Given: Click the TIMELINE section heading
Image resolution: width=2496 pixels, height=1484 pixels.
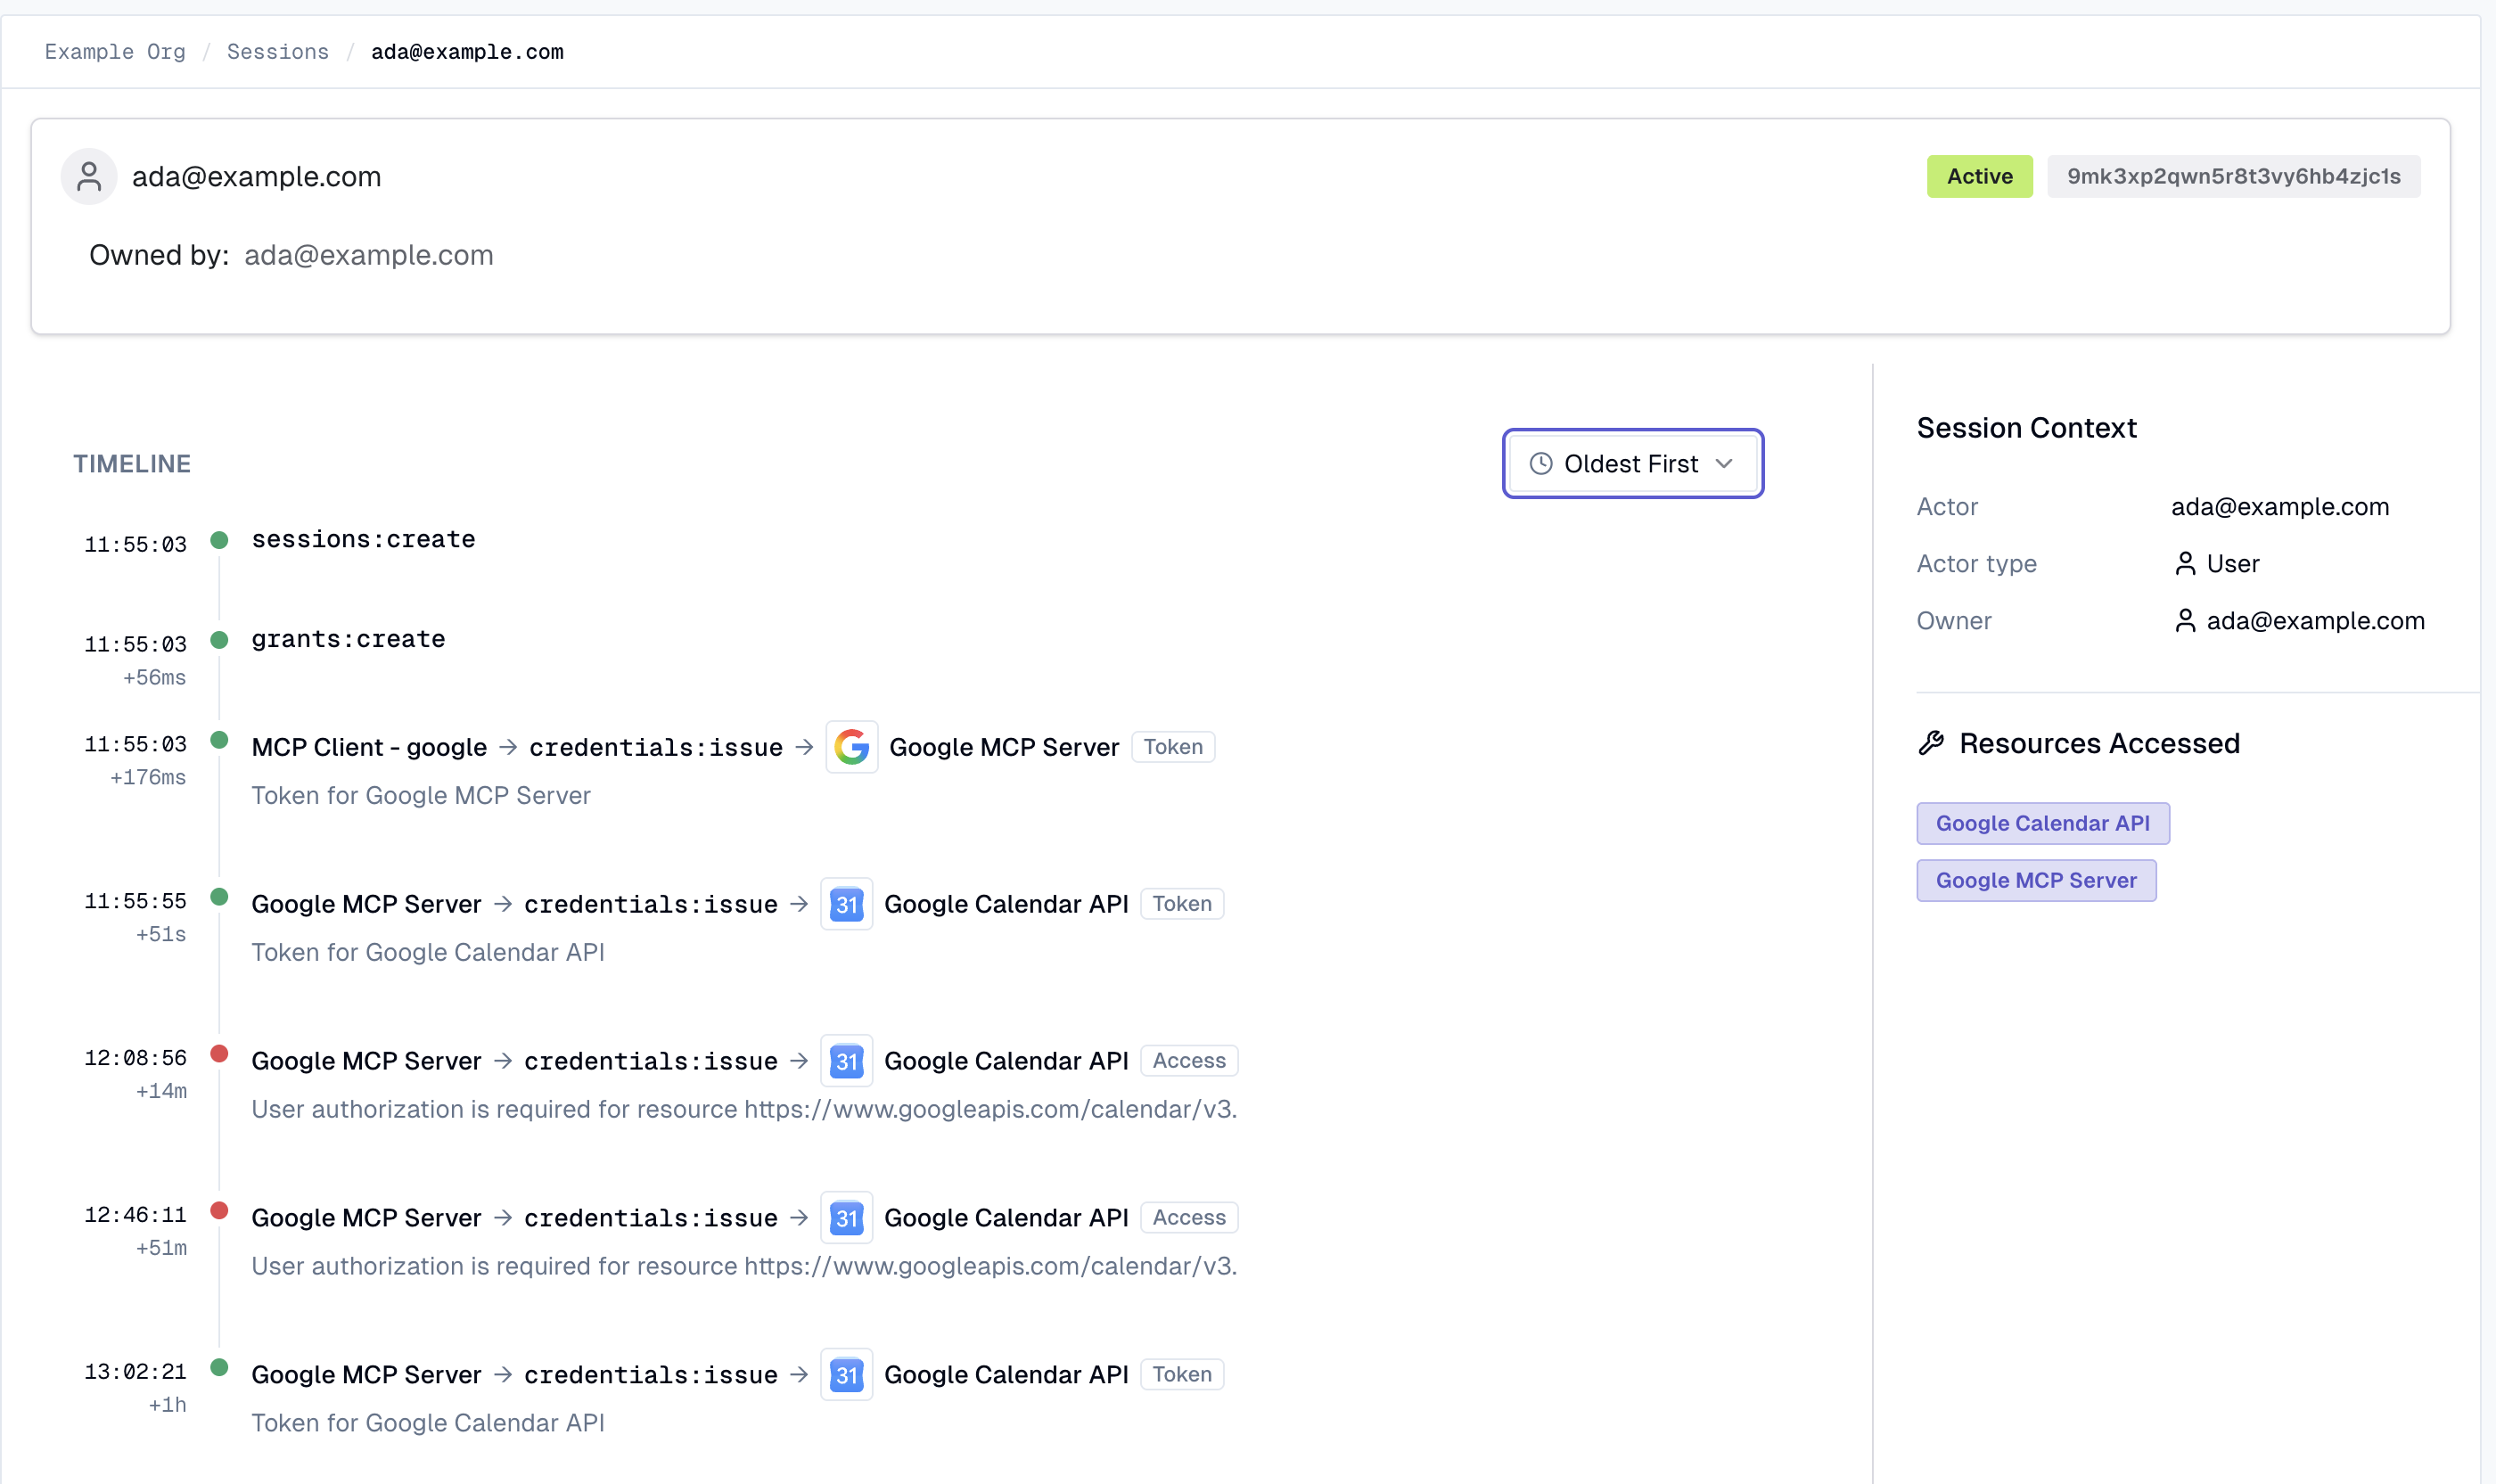Looking at the screenshot, I should (132, 464).
